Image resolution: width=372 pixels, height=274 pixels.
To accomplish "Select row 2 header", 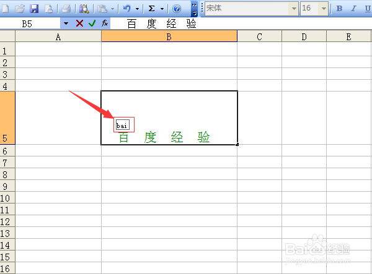I will [x=7, y=62].
